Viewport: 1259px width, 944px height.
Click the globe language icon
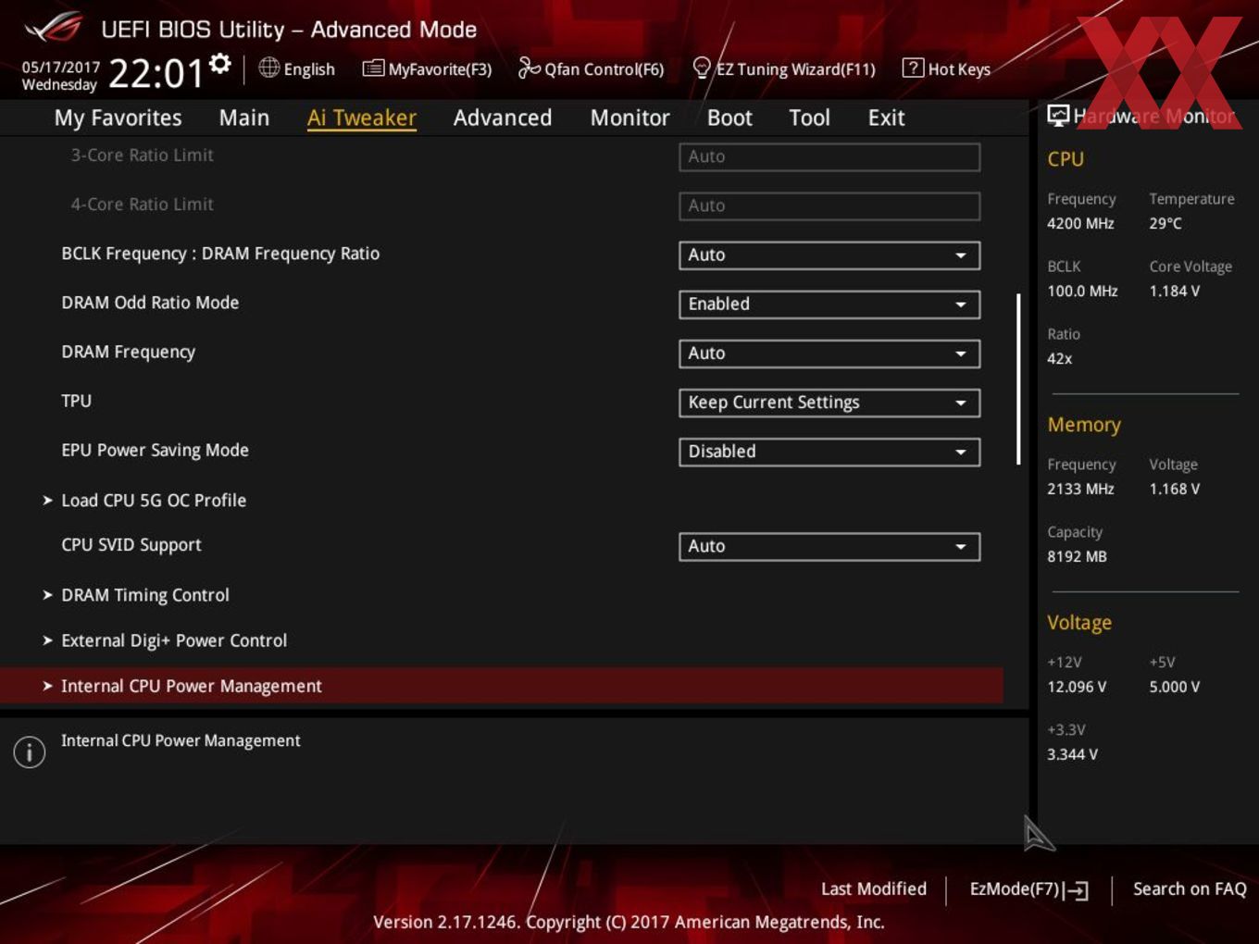click(x=269, y=68)
